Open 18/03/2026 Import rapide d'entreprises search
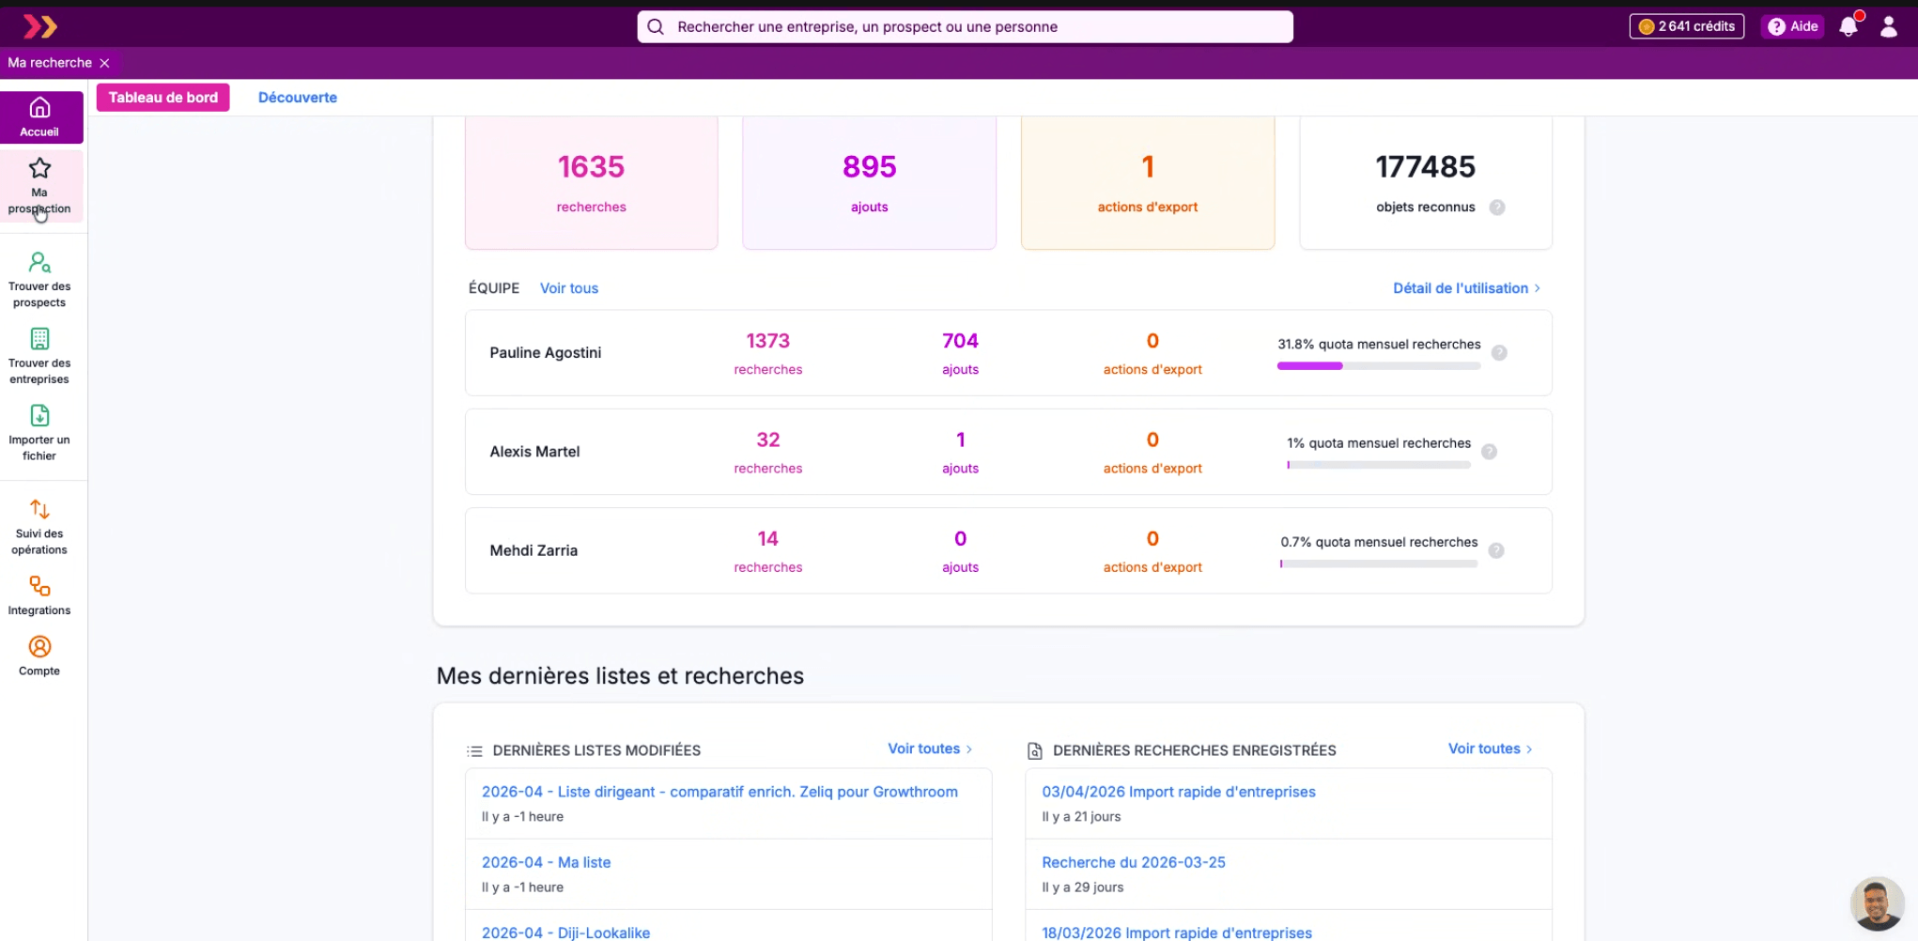This screenshot has height=941, width=1918. pyautogui.click(x=1177, y=933)
